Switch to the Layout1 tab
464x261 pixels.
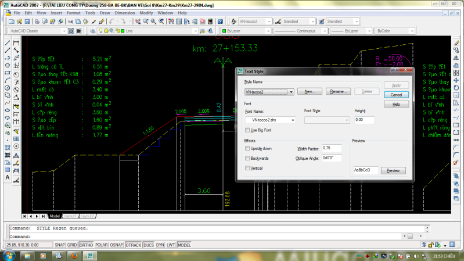70,216
